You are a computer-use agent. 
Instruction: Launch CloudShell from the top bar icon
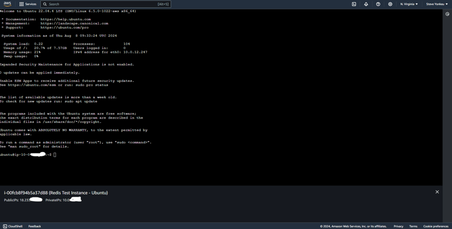tap(354, 4)
